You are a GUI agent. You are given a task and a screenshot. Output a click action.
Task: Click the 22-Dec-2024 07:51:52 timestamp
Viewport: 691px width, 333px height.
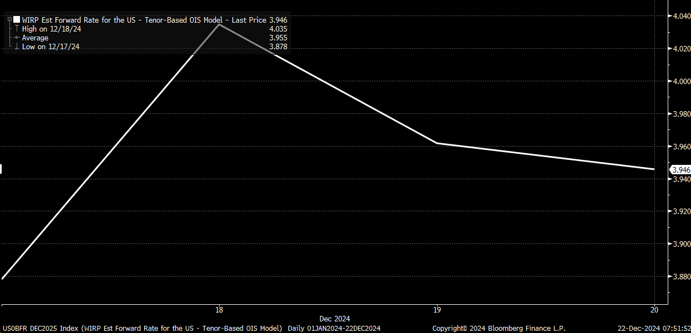click(x=654, y=329)
